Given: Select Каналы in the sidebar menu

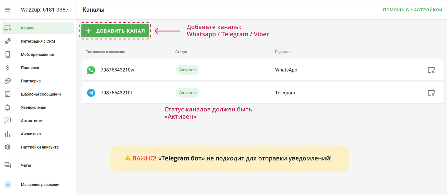Looking at the screenshot, I should [x=38, y=28].
